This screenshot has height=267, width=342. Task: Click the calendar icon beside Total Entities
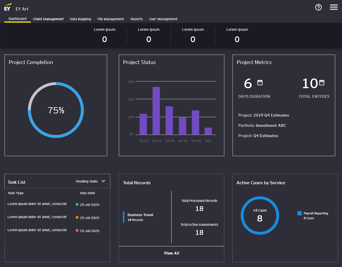tap(322, 83)
